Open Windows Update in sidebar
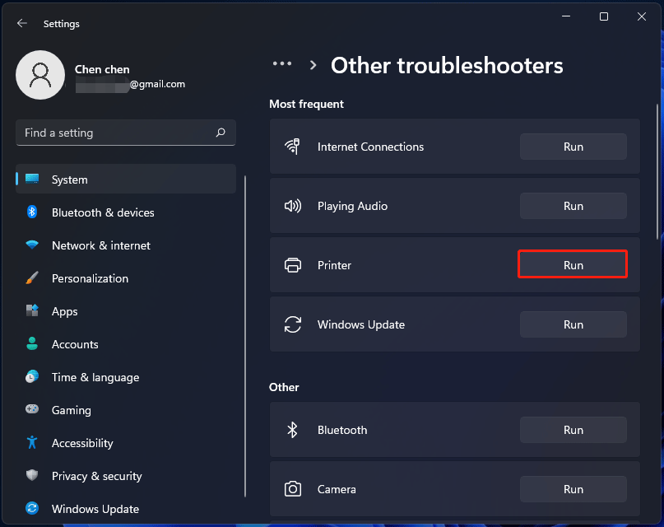 pos(126,509)
